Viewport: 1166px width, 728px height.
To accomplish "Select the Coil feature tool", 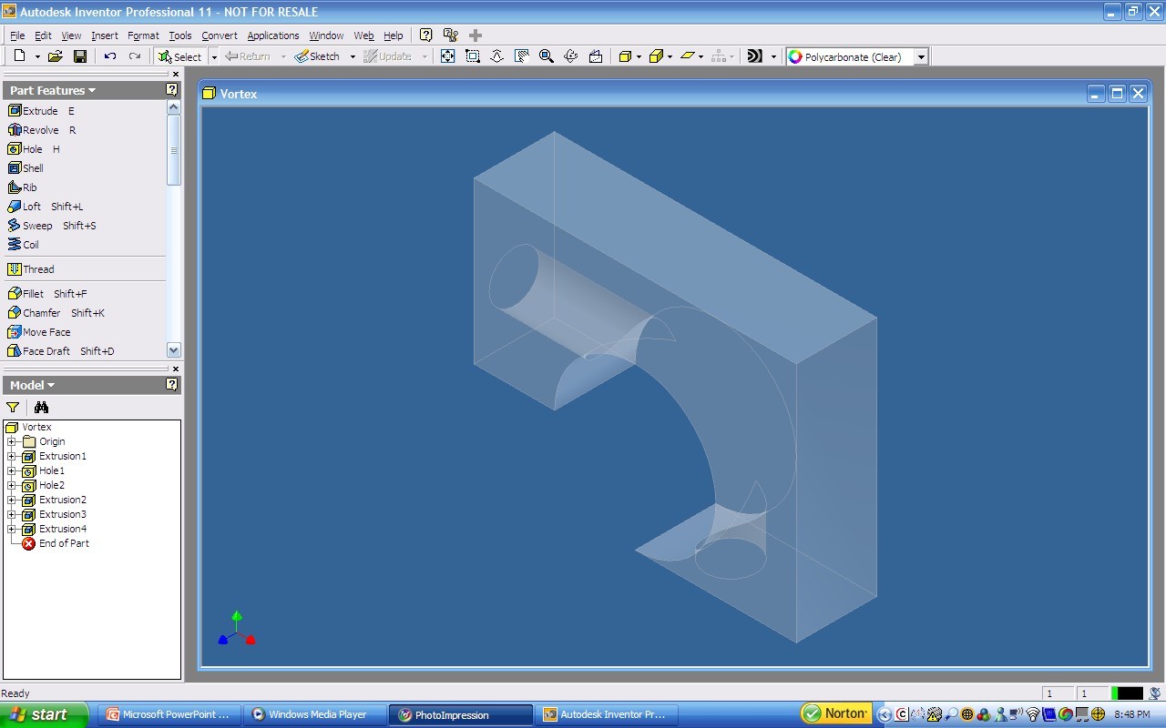I will pos(30,245).
